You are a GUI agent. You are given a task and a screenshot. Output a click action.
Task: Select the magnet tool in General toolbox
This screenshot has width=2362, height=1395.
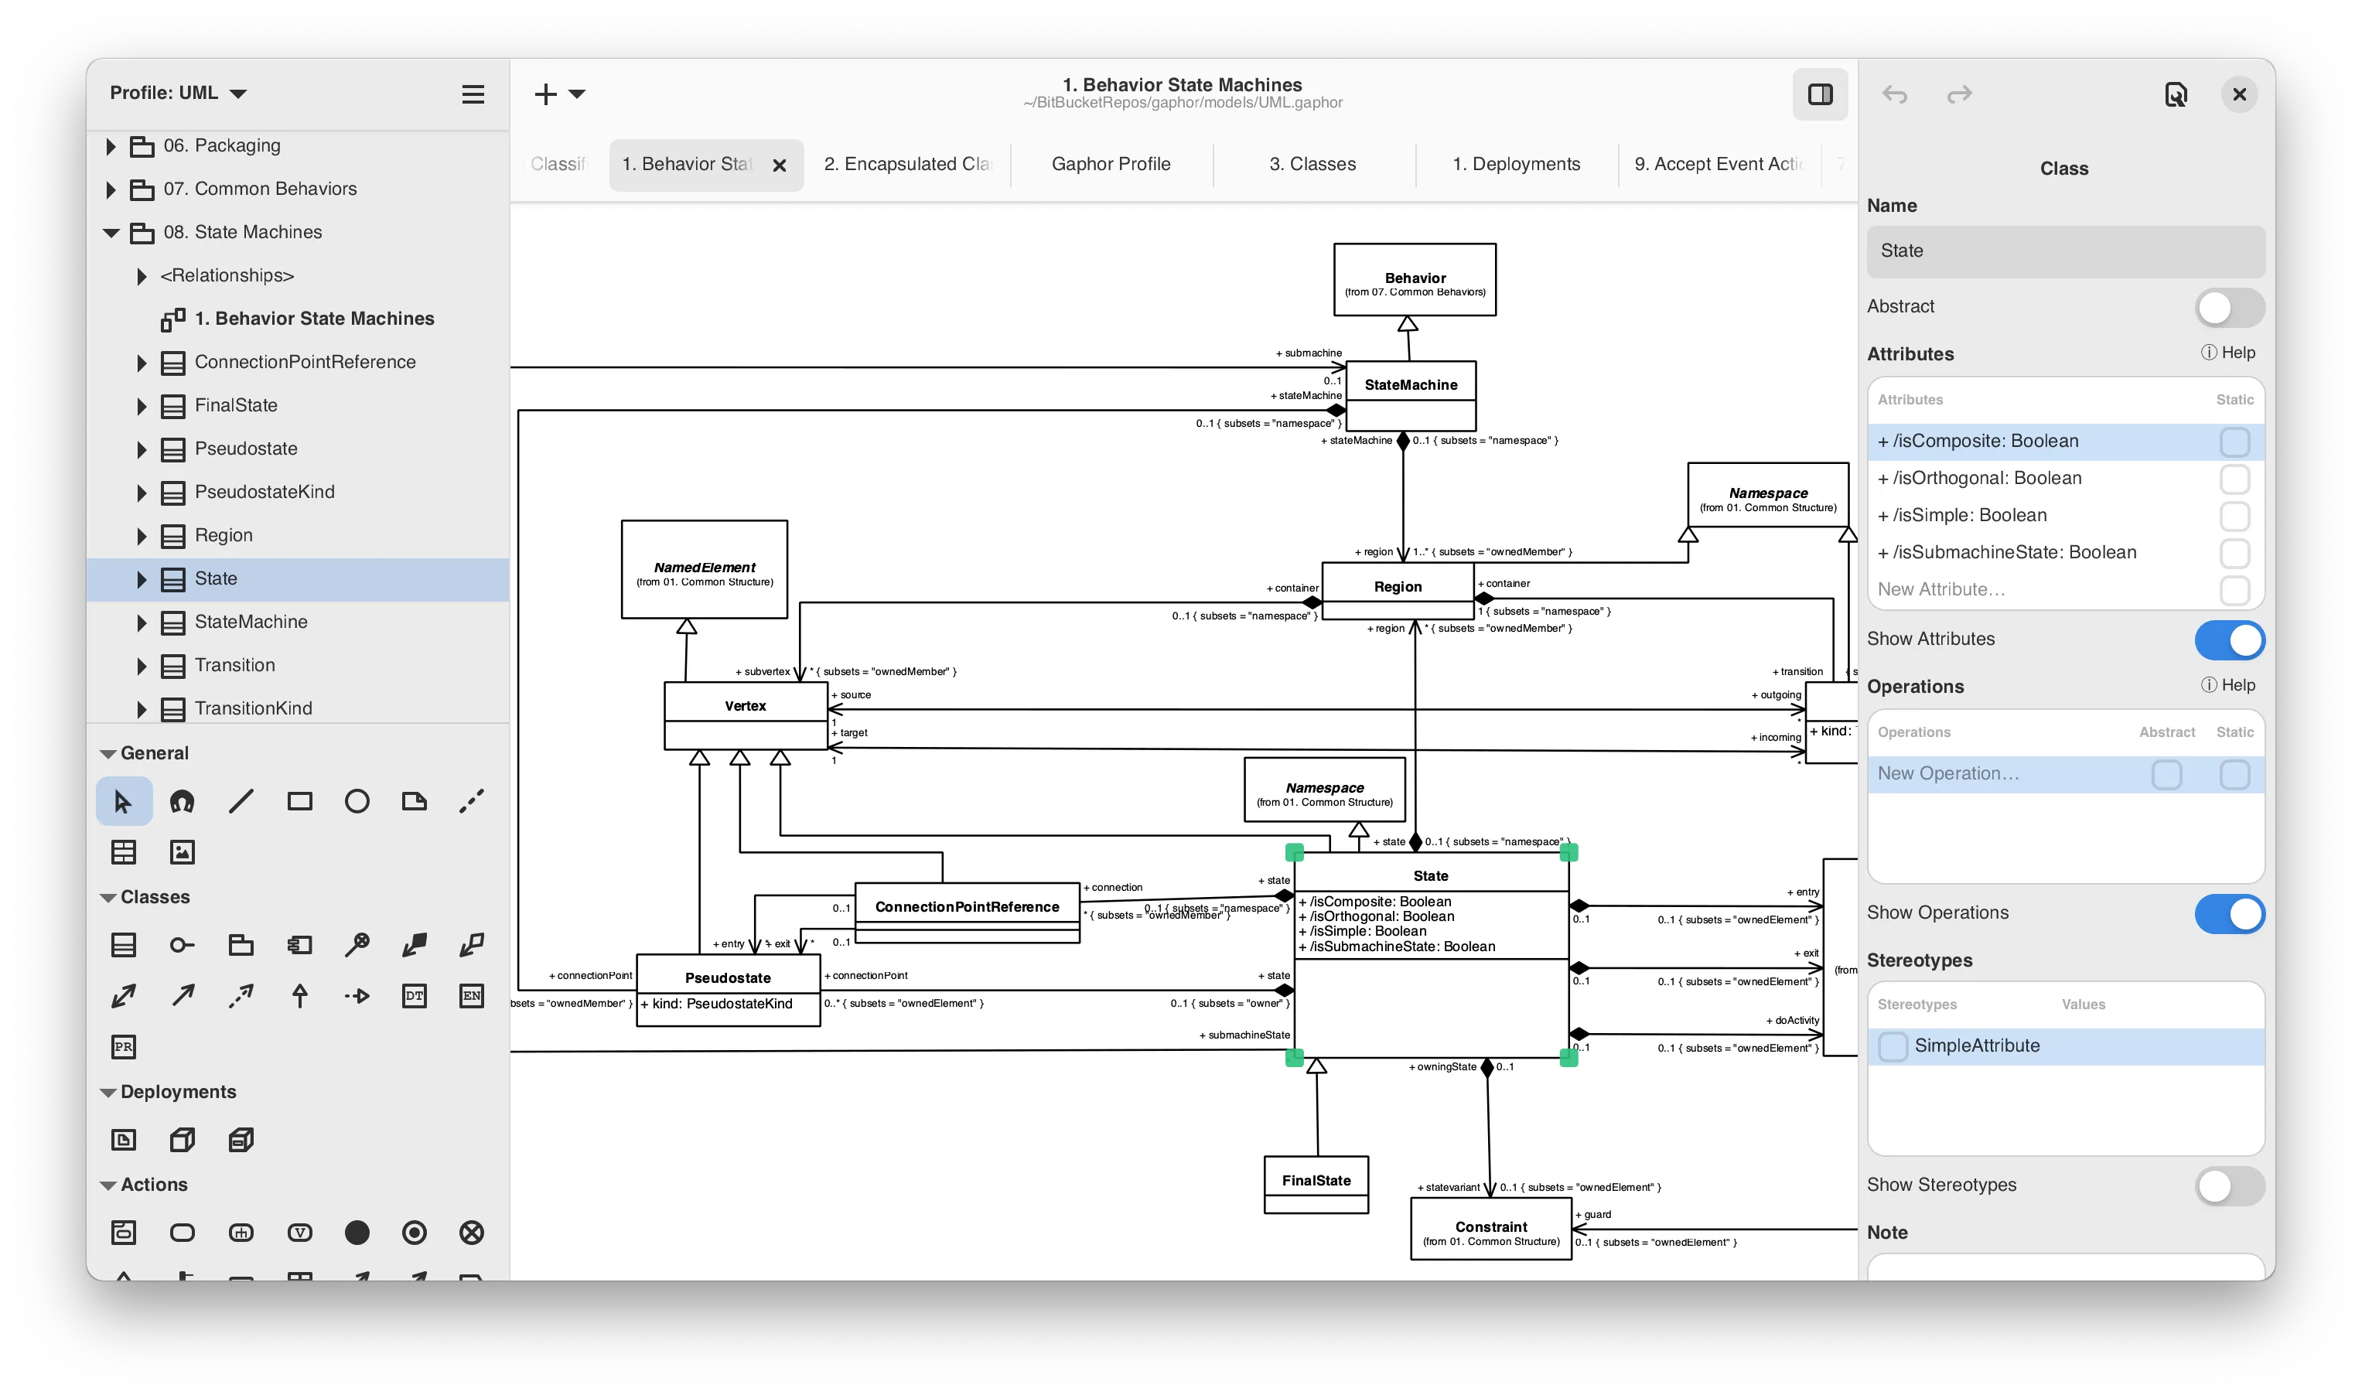click(x=182, y=802)
